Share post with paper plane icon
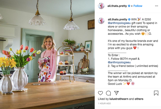161x109 pixels. click(x=116, y=93)
